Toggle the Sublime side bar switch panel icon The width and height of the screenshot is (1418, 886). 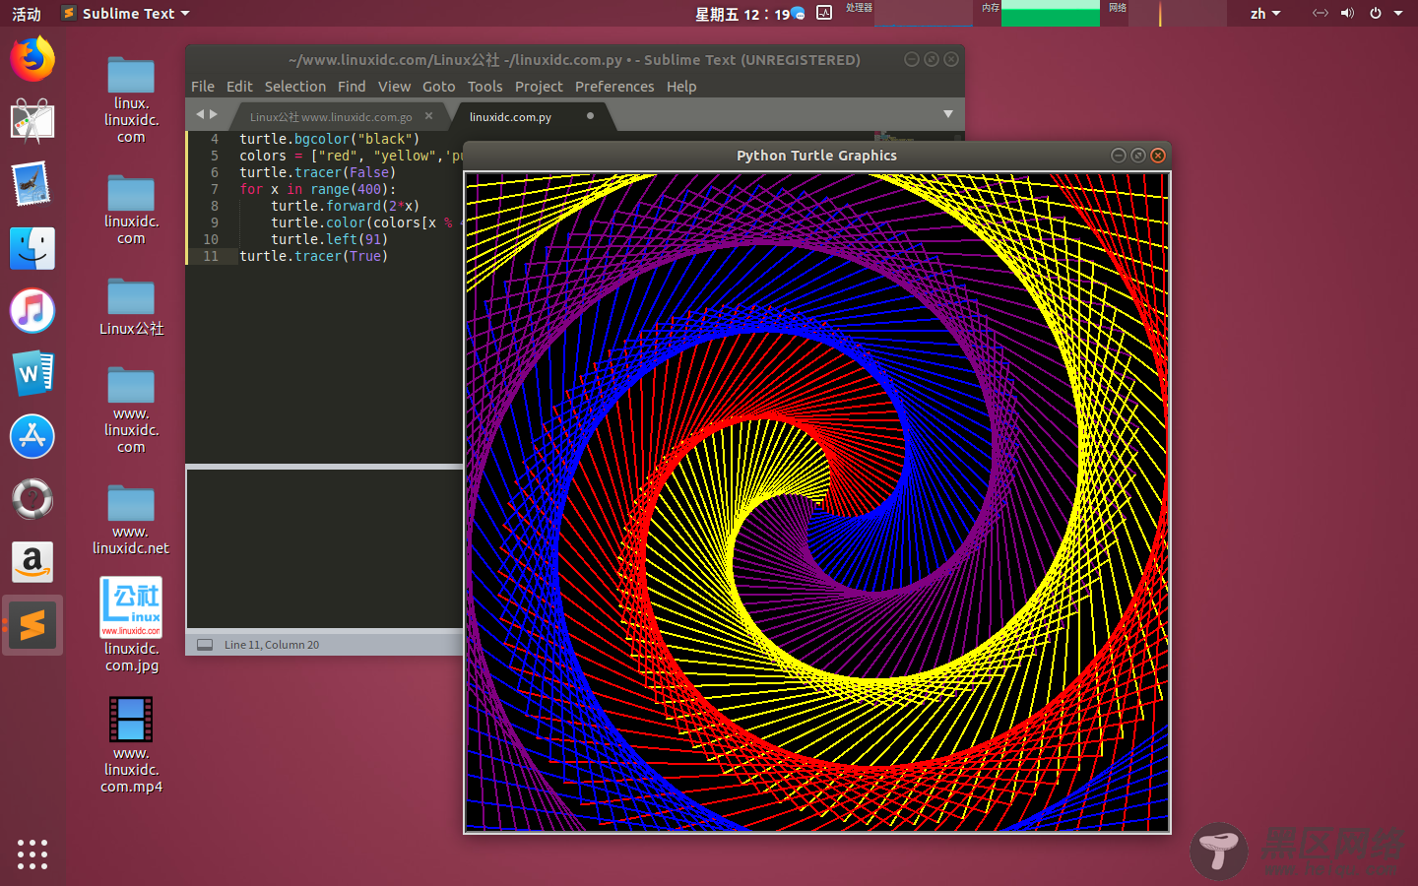click(x=205, y=645)
